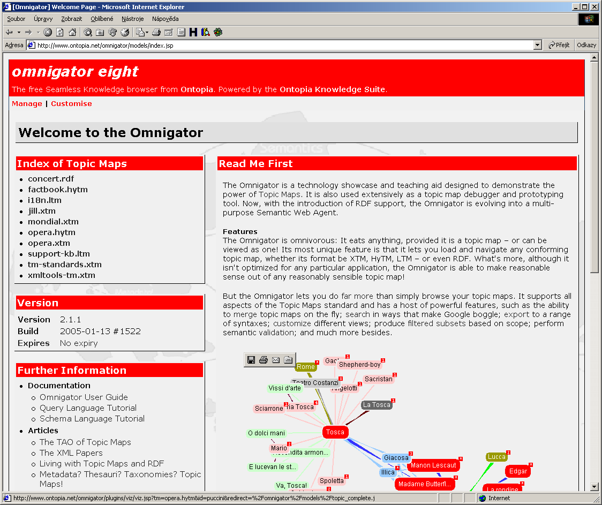Open the Oblíbené menu
This screenshot has width=602, height=505.
click(x=102, y=19)
